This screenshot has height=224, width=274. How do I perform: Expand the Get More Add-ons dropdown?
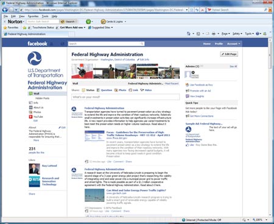click(x=85, y=27)
